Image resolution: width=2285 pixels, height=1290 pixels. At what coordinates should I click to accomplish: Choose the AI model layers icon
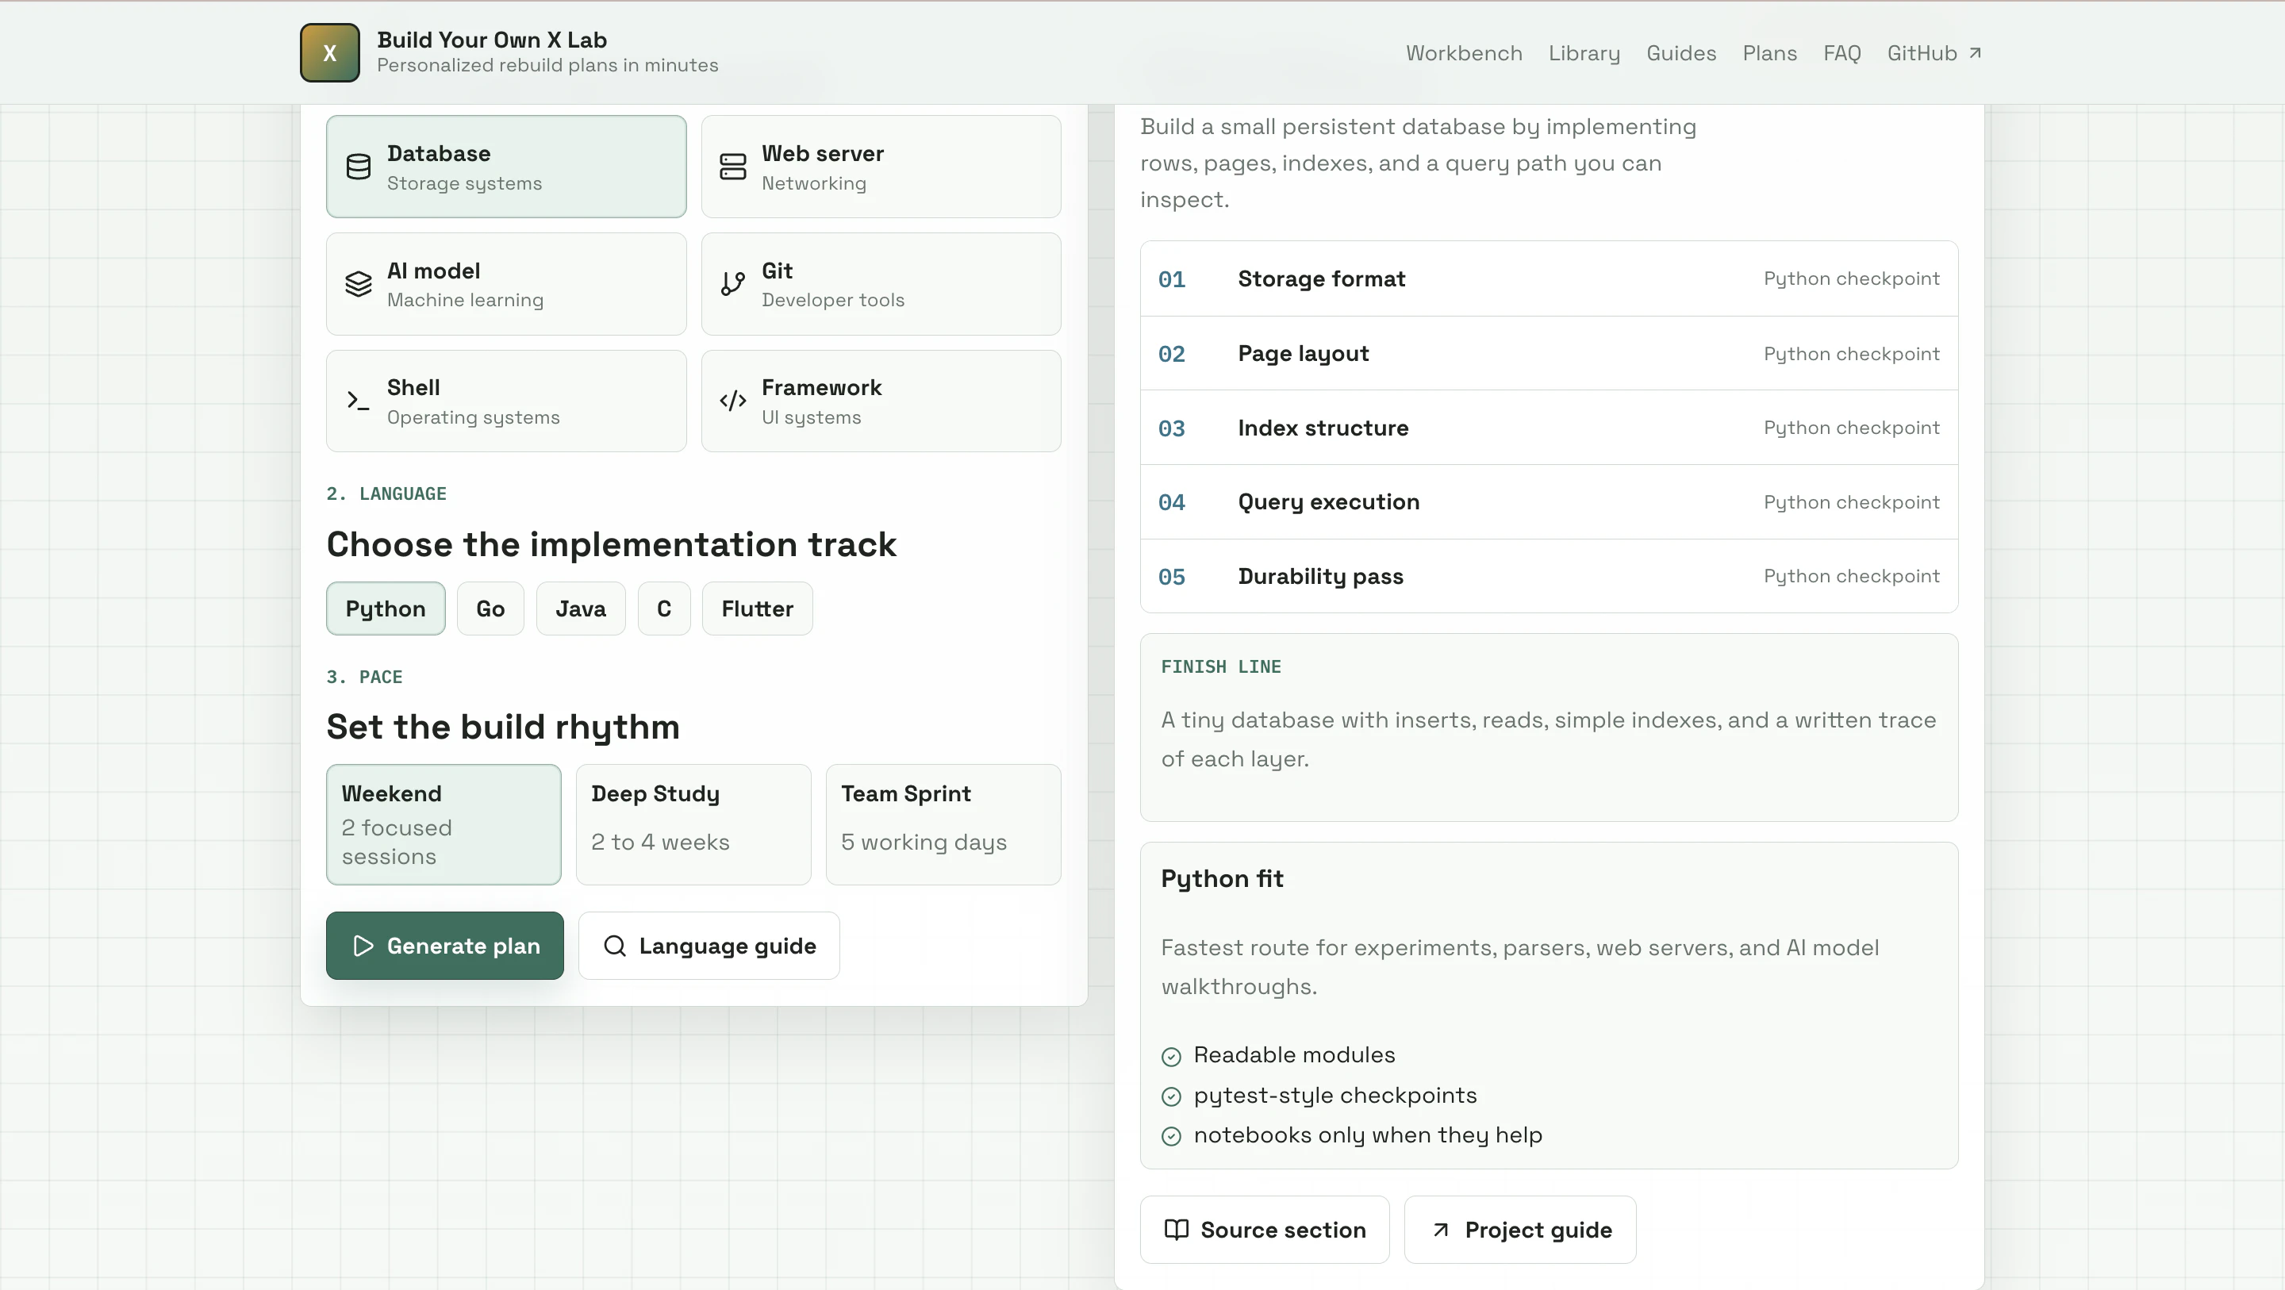click(359, 284)
